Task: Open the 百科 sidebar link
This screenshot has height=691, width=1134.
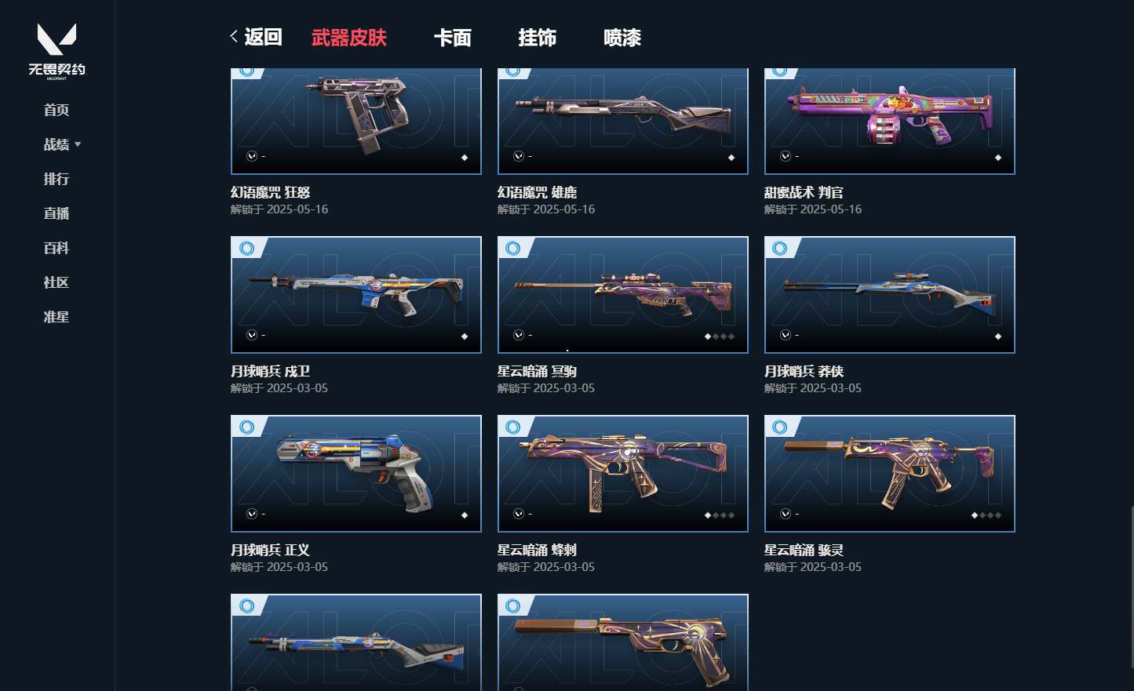Action: click(57, 248)
